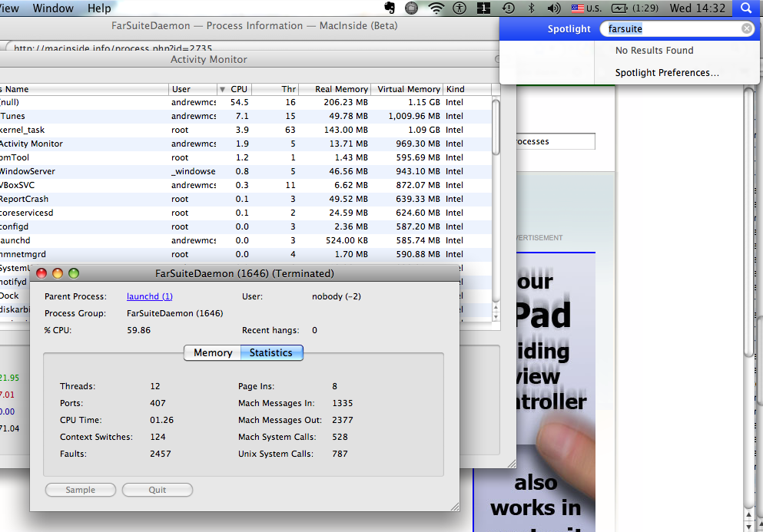The image size is (763, 532).
Task: Select the (null) process using 54.5 CPU
Action: 245,102
